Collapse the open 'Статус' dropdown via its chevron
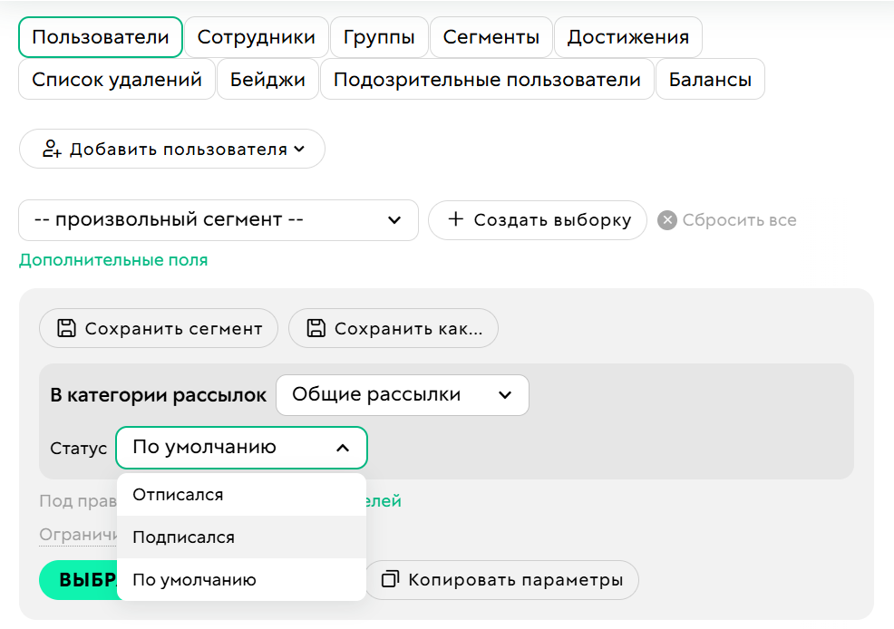Viewport: 894px width, 629px height. click(342, 447)
